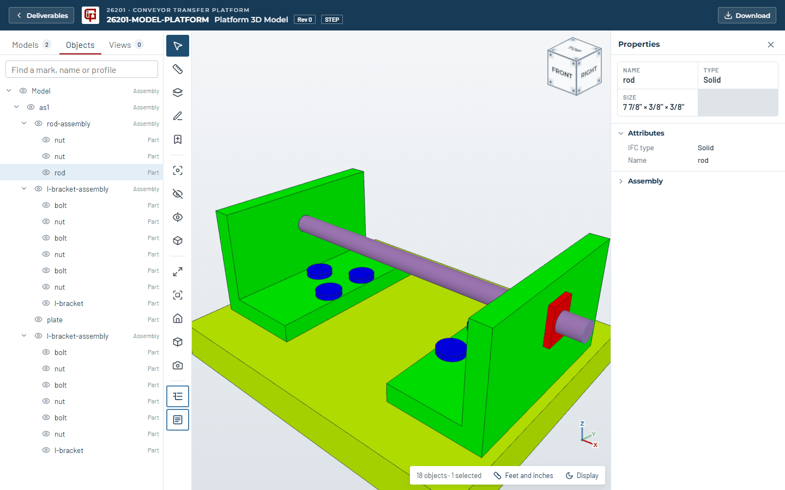785x490 pixels.
Task: Click the Download button
Action: pyautogui.click(x=747, y=15)
